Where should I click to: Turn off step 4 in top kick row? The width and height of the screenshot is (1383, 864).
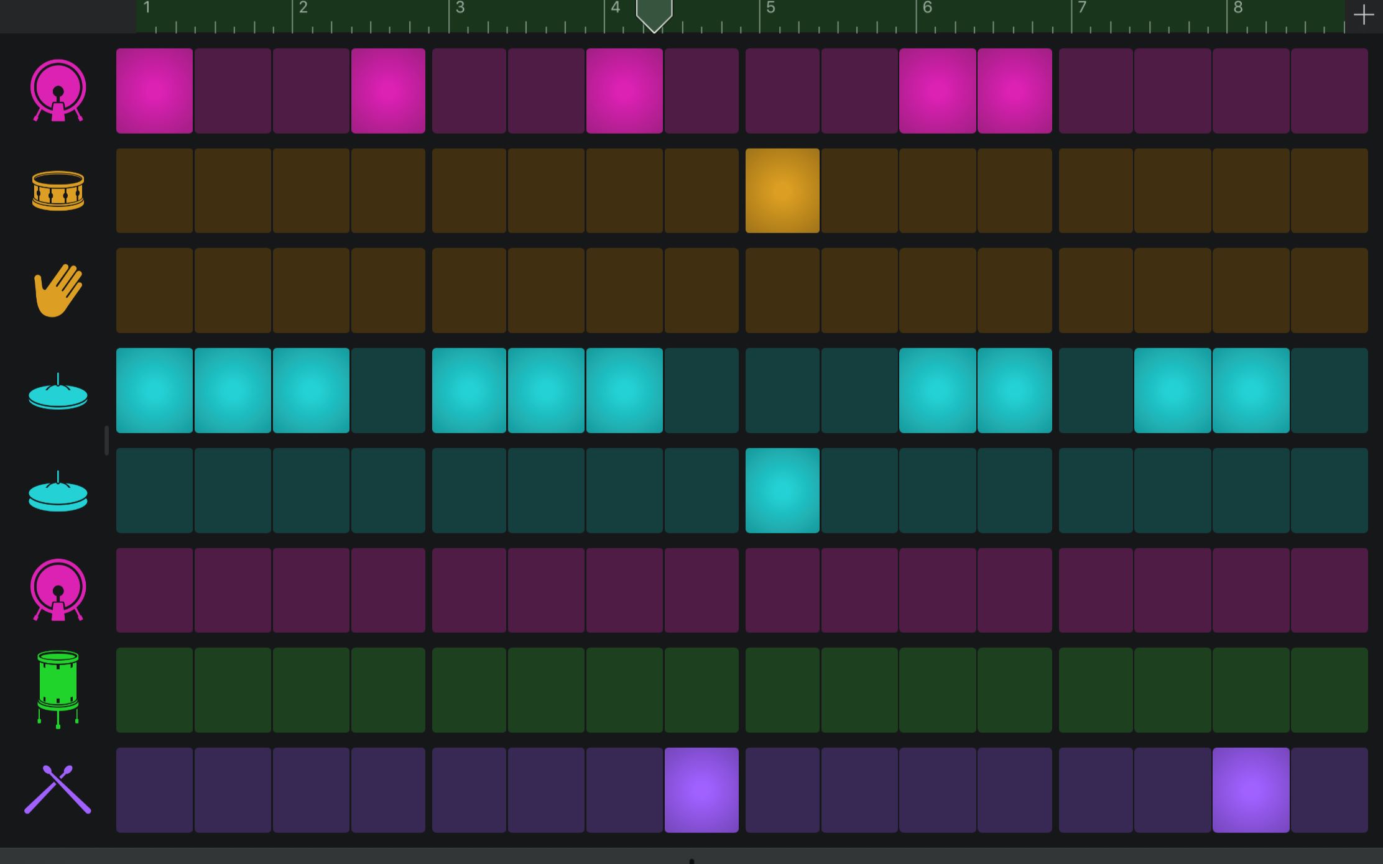388,91
